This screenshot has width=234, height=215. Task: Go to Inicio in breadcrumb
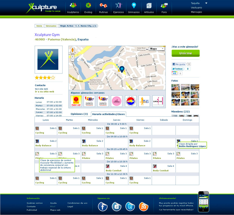tap(39, 26)
